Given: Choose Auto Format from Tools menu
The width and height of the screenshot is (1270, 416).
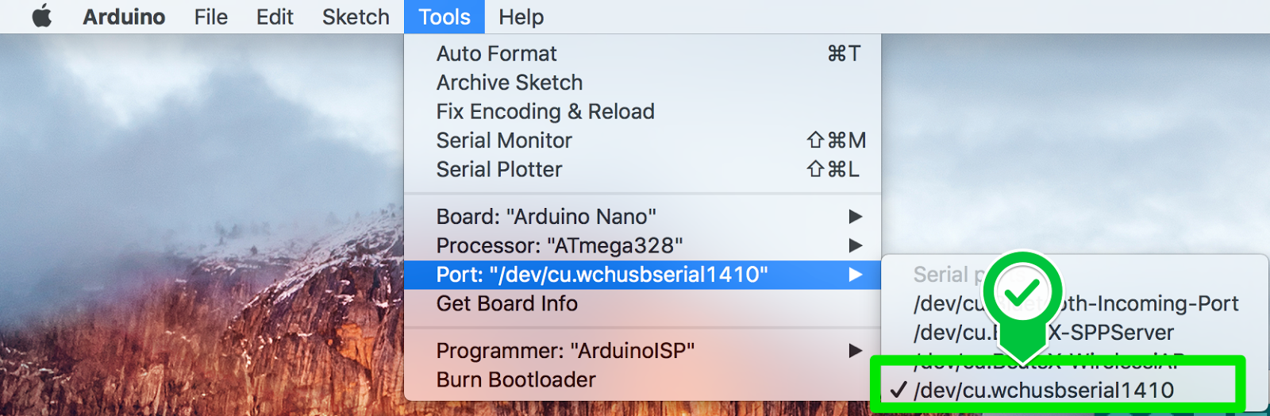Looking at the screenshot, I should tap(497, 53).
